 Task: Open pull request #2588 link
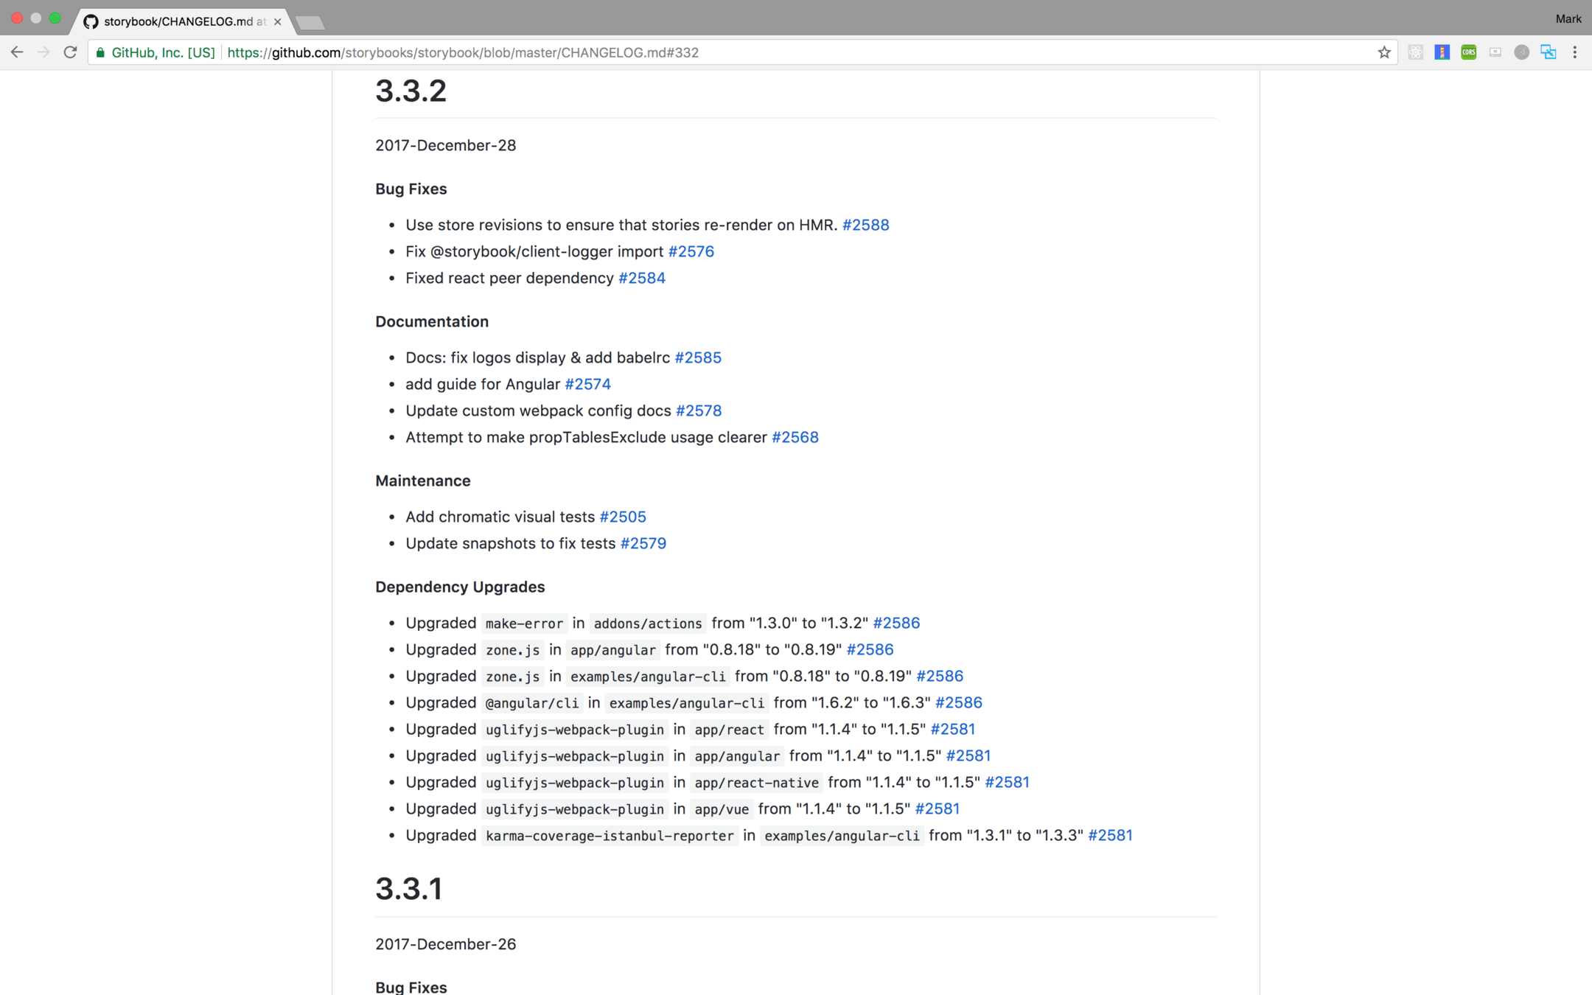865,225
